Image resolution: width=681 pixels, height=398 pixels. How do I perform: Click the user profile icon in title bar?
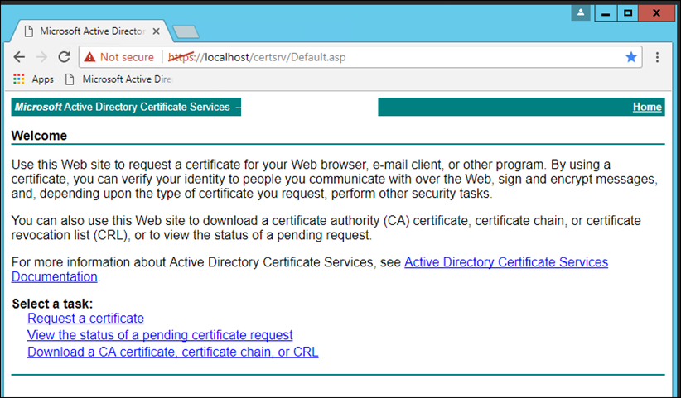point(581,12)
